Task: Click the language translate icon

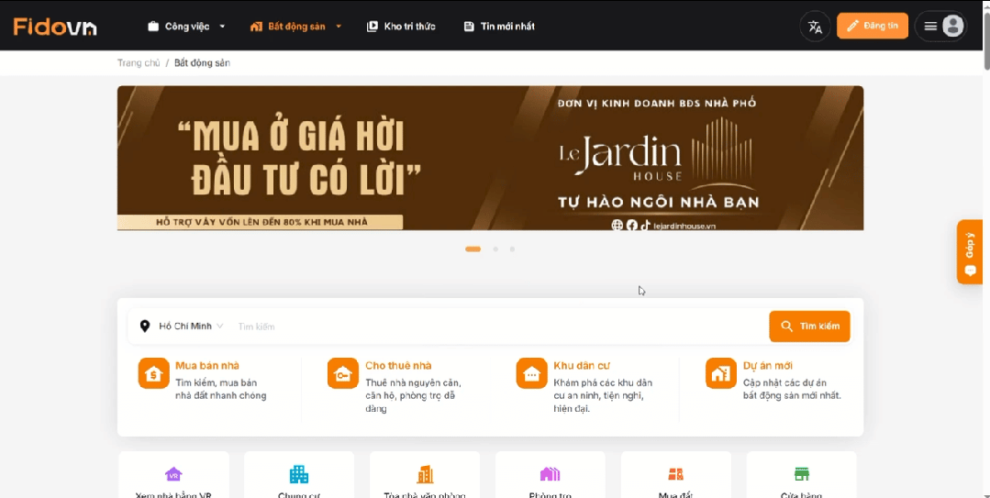Action: 815,27
